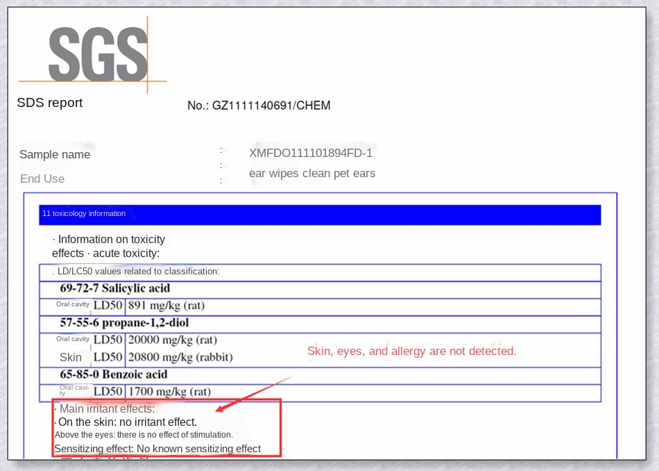This screenshot has width=659, height=471.
Task: Click sample ID XMFDO111101894FD-1
Action: (x=311, y=153)
